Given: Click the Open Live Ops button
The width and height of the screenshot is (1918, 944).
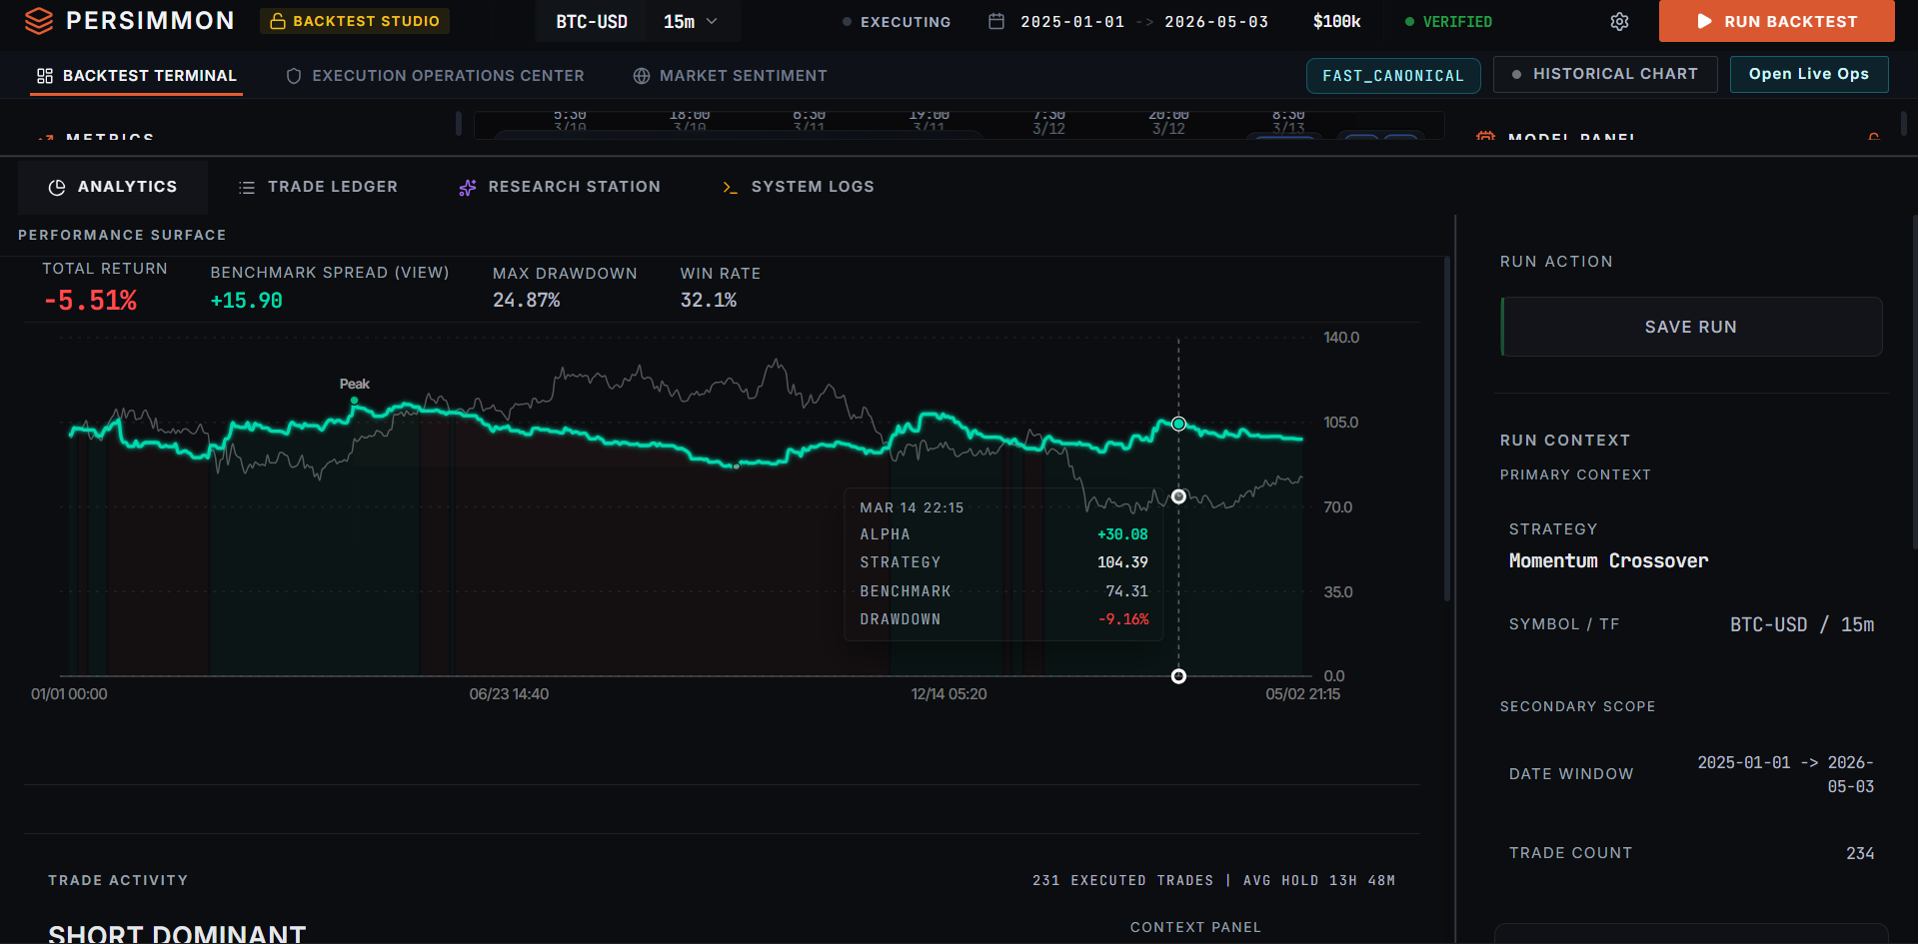Looking at the screenshot, I should [1809, 74].
